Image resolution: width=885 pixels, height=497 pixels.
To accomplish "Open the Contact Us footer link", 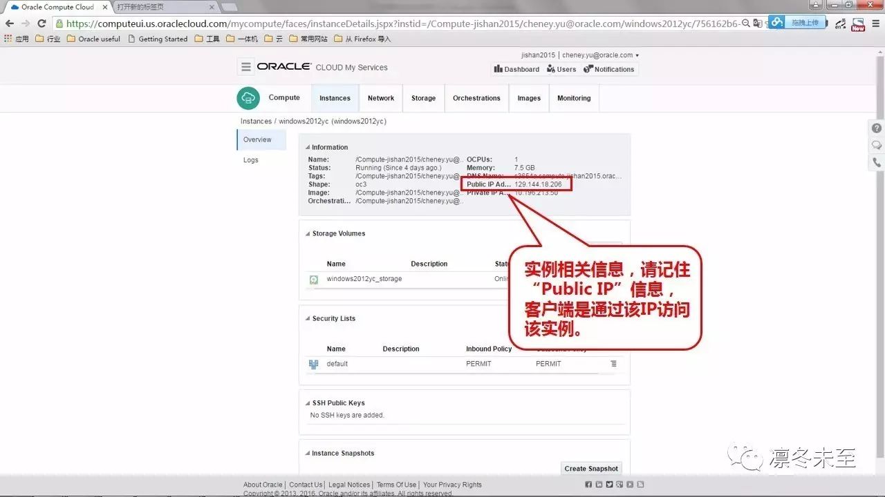I will pos(306,485).
